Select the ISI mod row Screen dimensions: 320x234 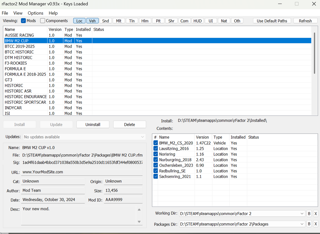coord(157,113)
